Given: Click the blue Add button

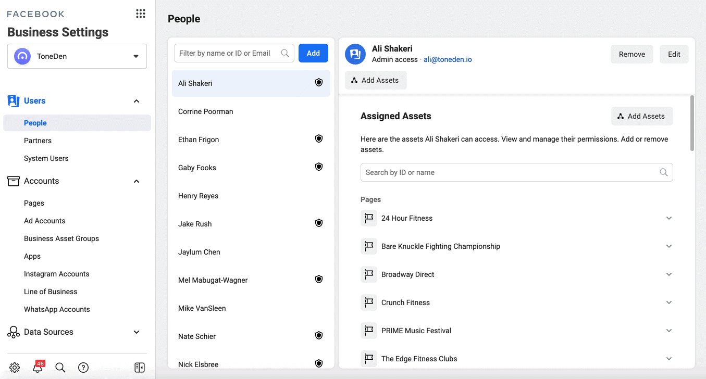Looking at the screenshot, I should click(x=313, y=53).
